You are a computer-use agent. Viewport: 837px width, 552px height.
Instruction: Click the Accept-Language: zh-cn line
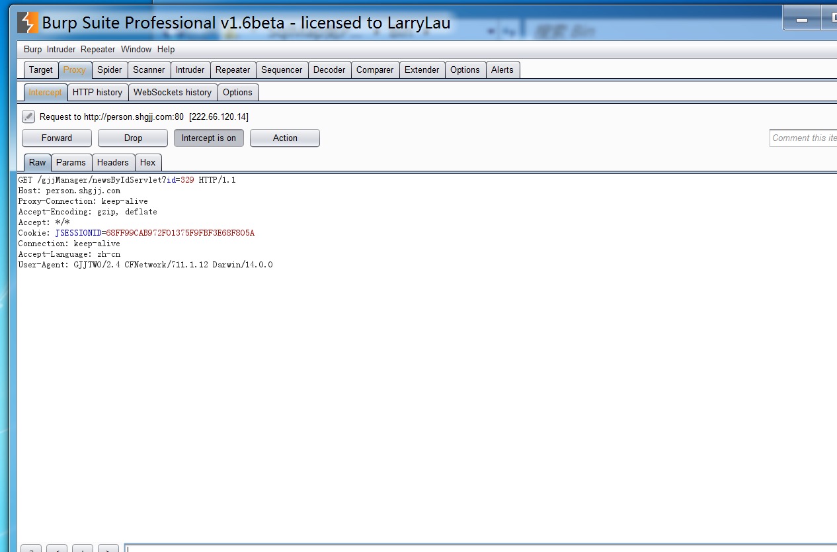[69, 254]
